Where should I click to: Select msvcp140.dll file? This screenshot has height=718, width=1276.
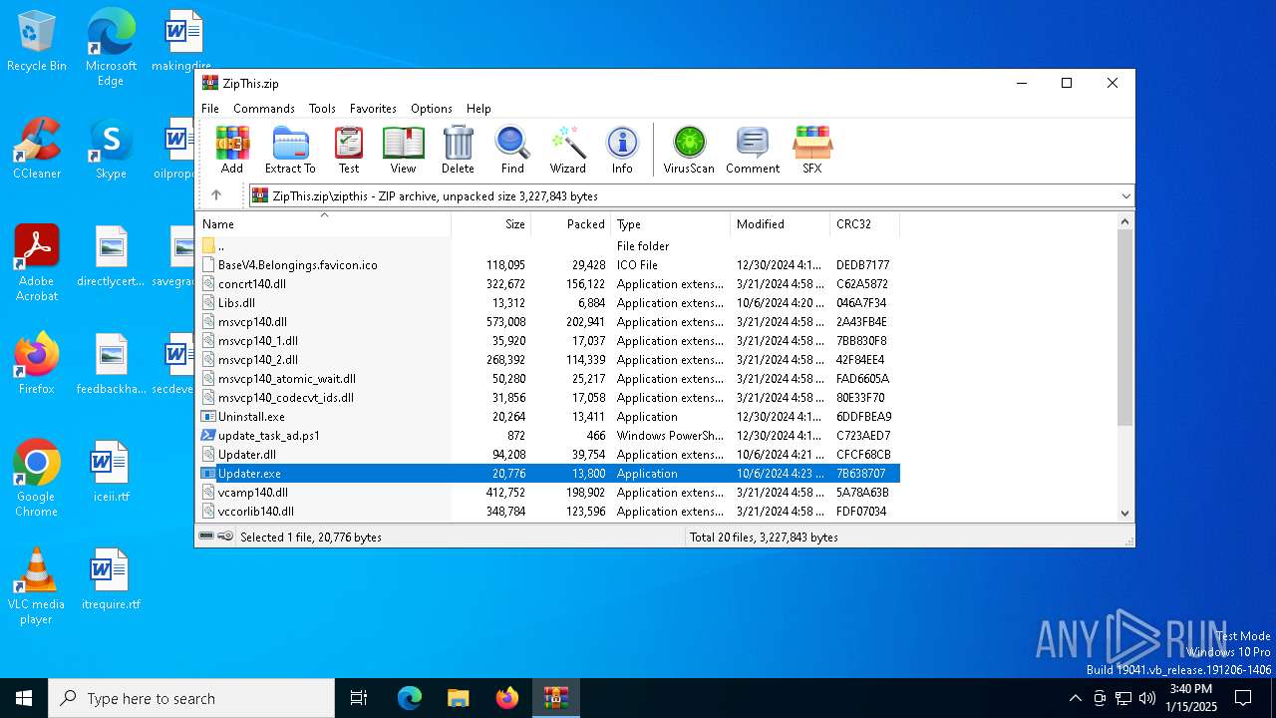tap(548, 322)
